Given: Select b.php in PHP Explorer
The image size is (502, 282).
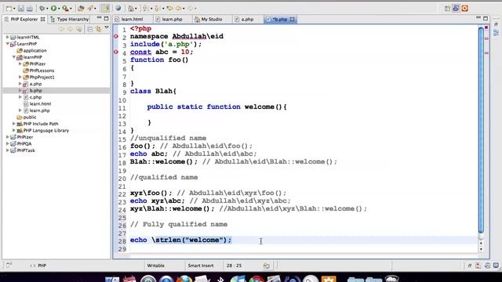Looking at the screenshot, I should [35, 91].
